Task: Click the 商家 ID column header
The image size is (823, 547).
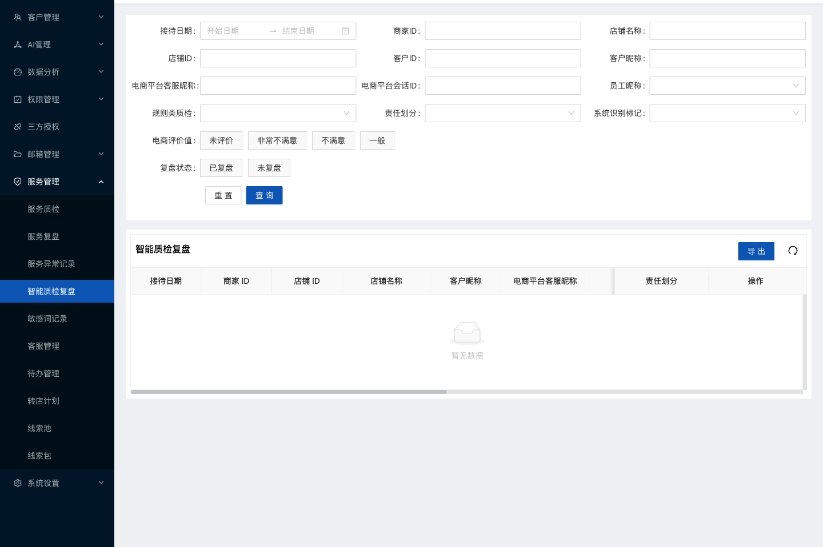Action: tap(236, 281)
